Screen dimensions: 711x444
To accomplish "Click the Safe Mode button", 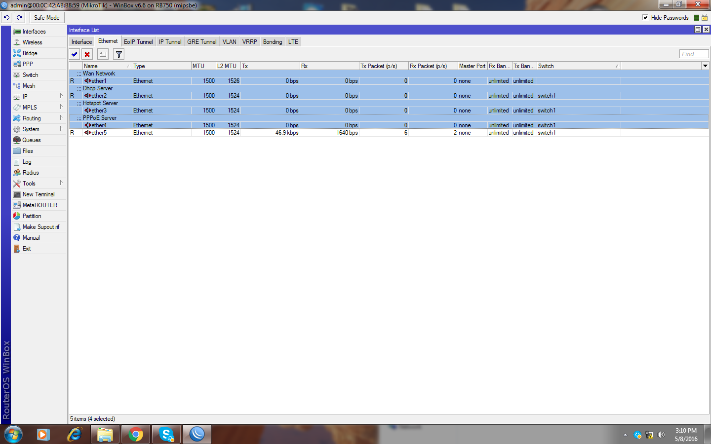I will [x=46, y=17].
